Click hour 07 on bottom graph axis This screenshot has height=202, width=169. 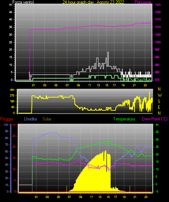[x=69, y=197]
